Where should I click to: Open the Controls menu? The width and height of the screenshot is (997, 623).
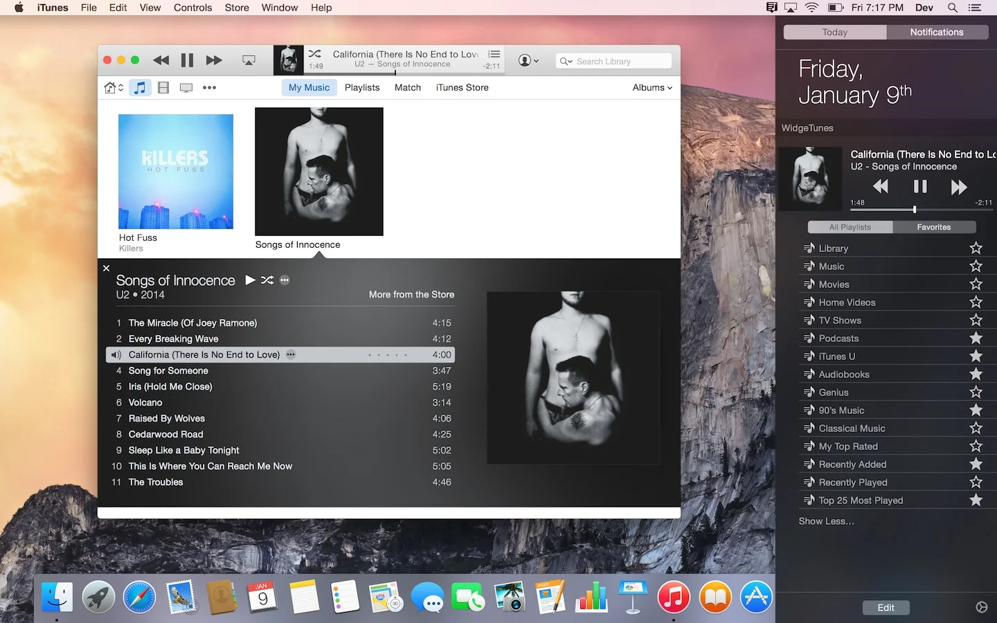tap(192, 8)
